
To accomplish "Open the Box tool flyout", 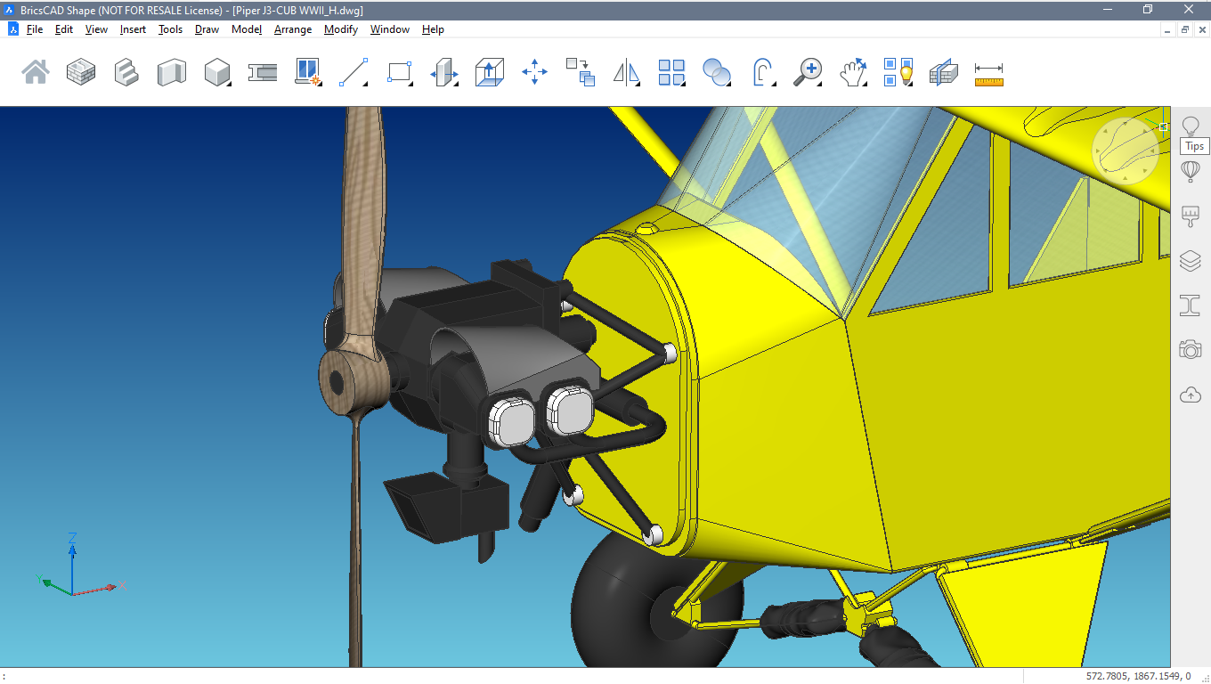I will [218, 72].
